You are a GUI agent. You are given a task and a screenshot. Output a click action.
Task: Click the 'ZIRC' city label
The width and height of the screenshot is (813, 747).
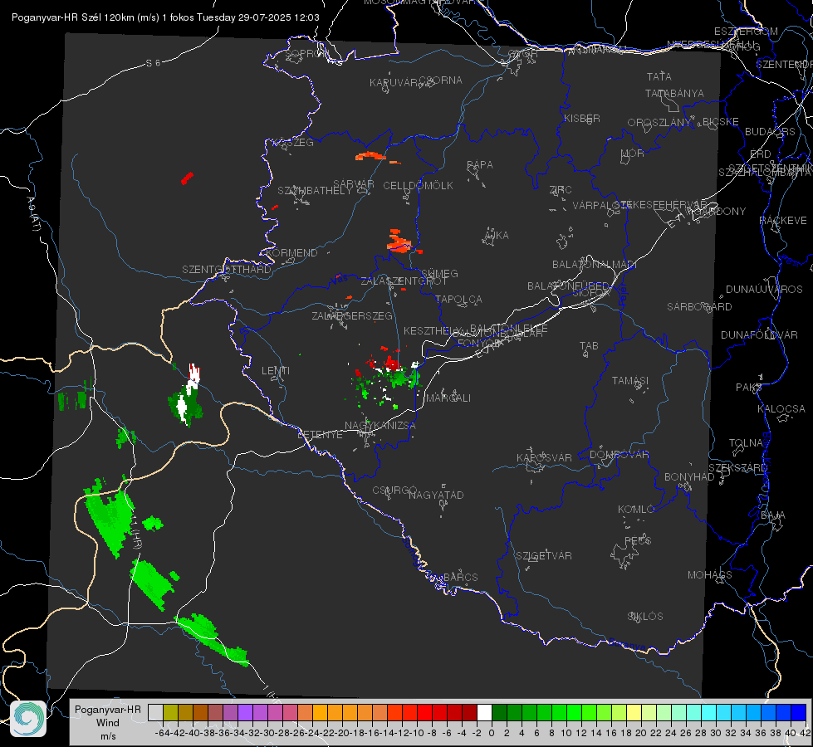point(561,190)
